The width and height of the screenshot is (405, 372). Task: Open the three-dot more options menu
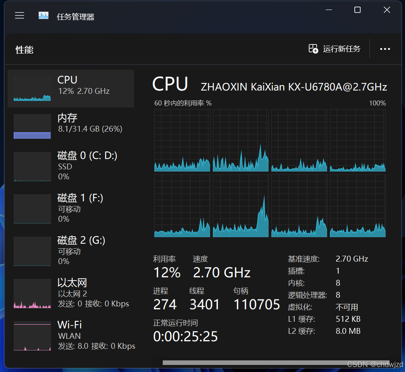coord(385,49)
